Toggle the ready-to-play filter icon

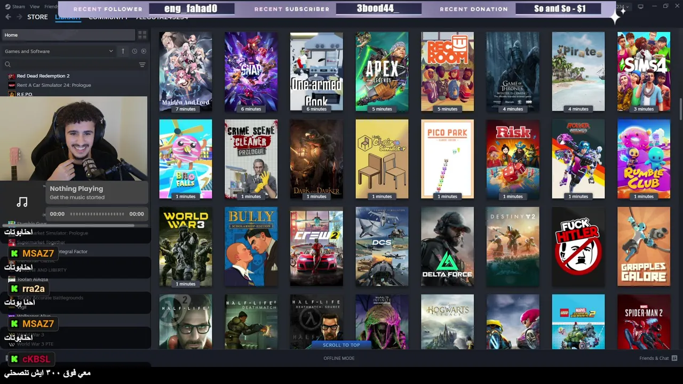(143, 51)
